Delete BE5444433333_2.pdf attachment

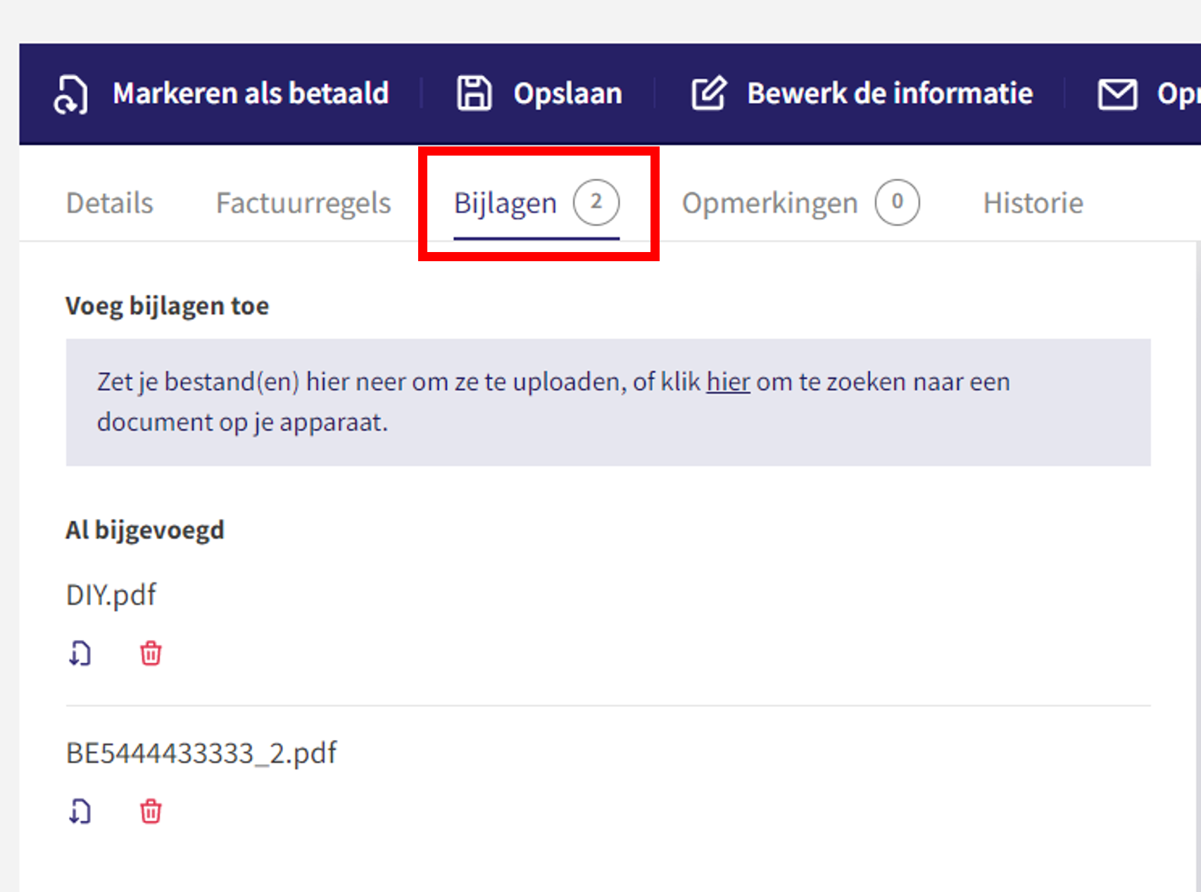tap(151, 812)
